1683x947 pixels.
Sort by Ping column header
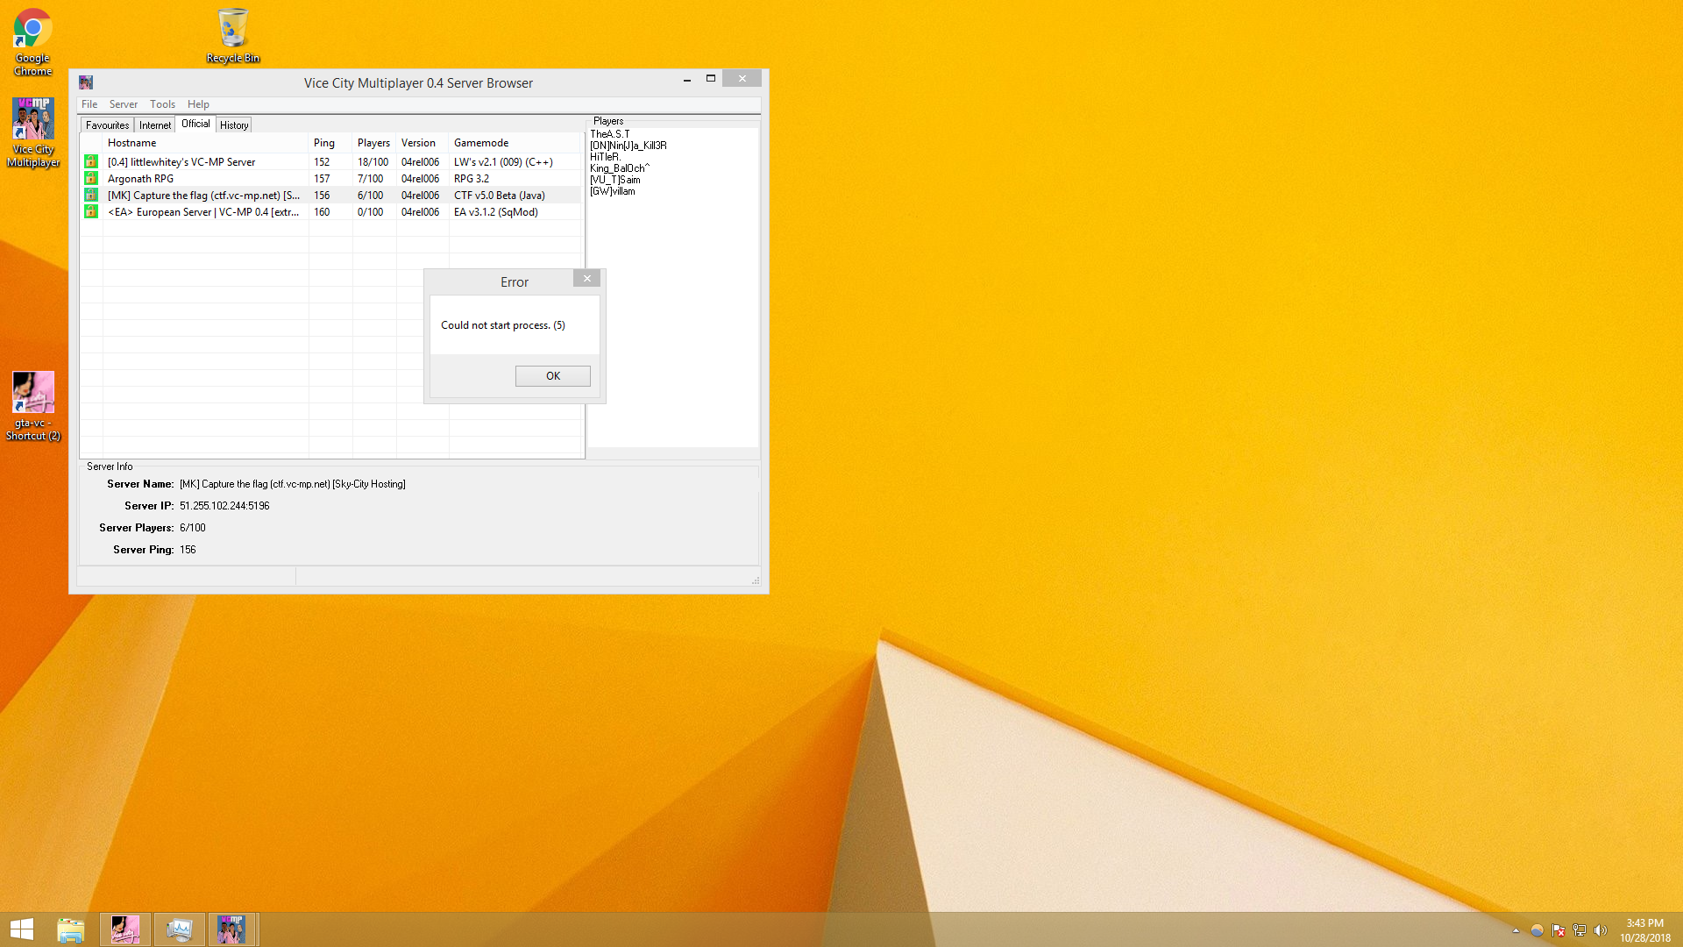click(x=330, y=143)
